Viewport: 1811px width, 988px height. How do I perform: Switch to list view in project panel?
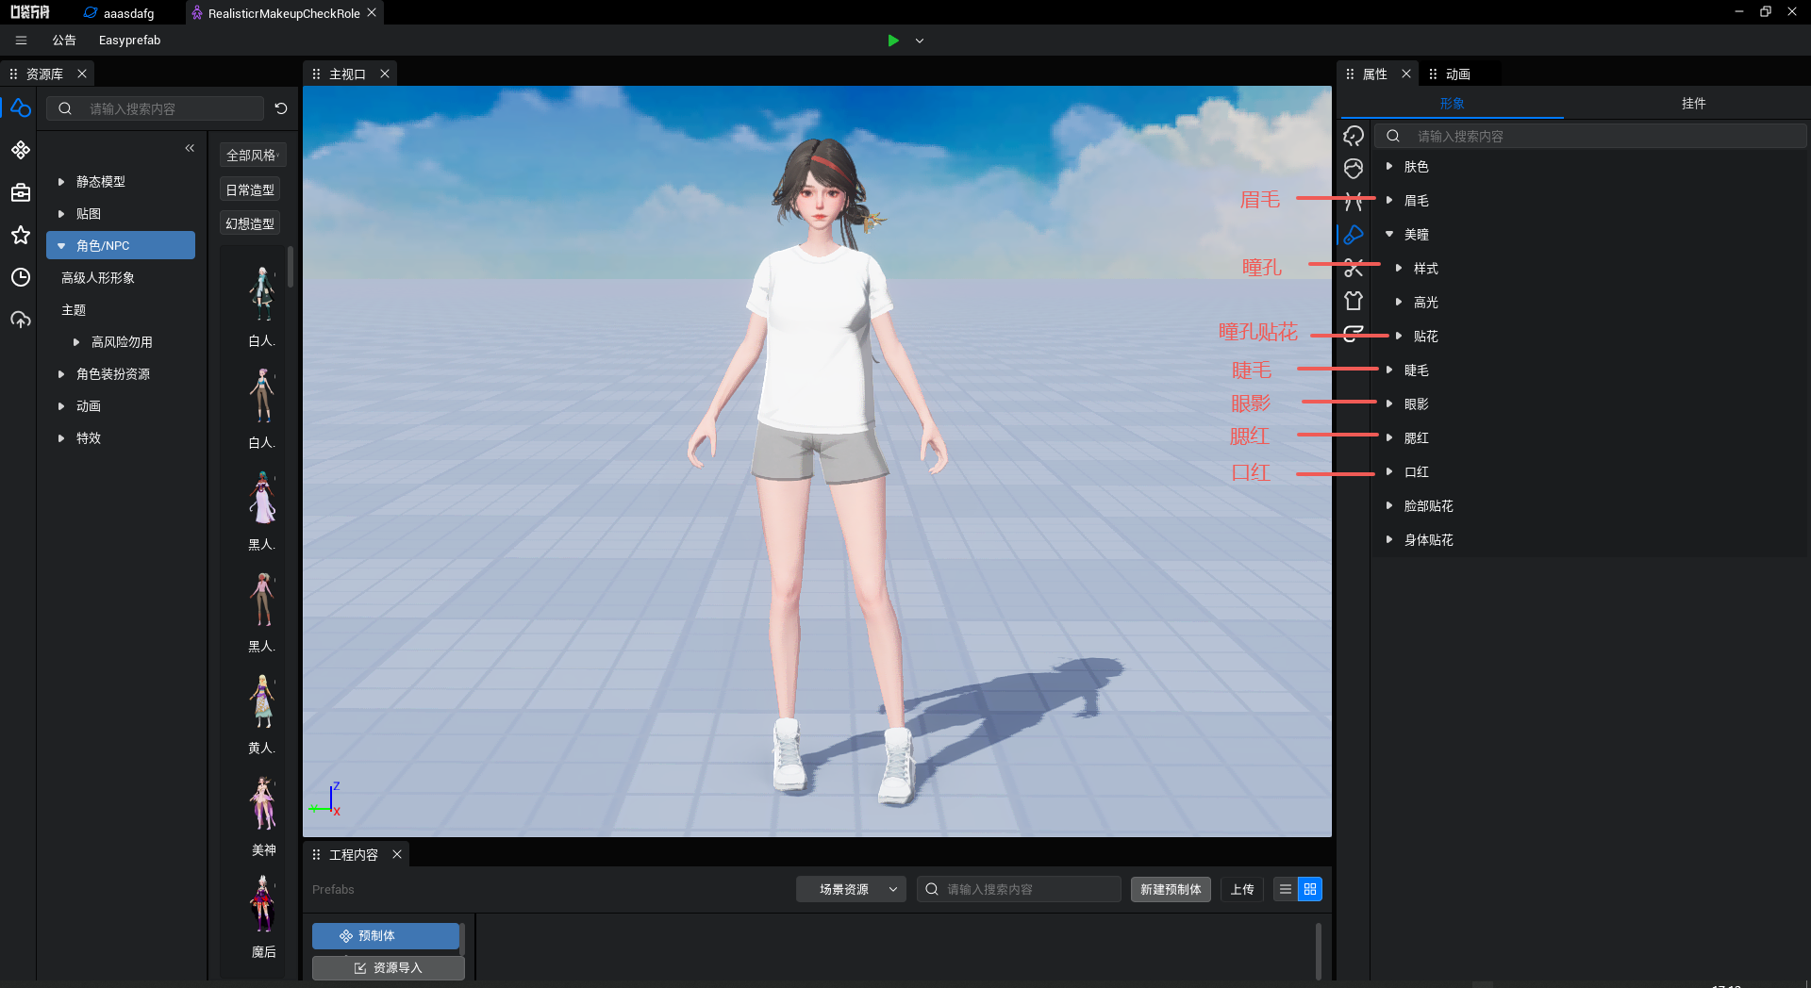coord(1285,889)
